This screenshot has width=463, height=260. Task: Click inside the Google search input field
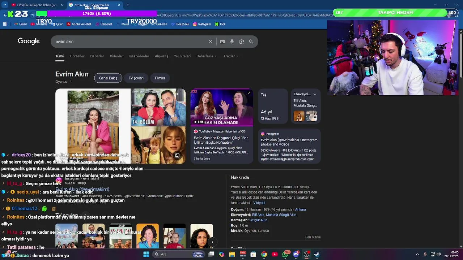130,42
